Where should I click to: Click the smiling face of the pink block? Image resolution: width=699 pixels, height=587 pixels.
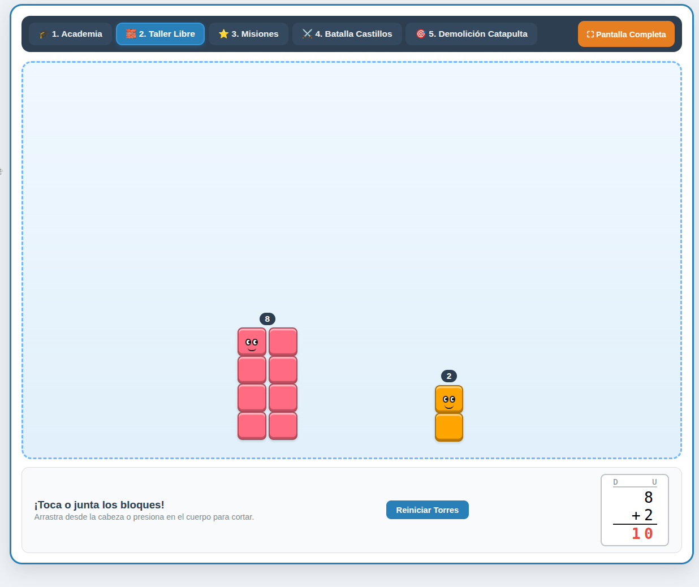[252, 343]
